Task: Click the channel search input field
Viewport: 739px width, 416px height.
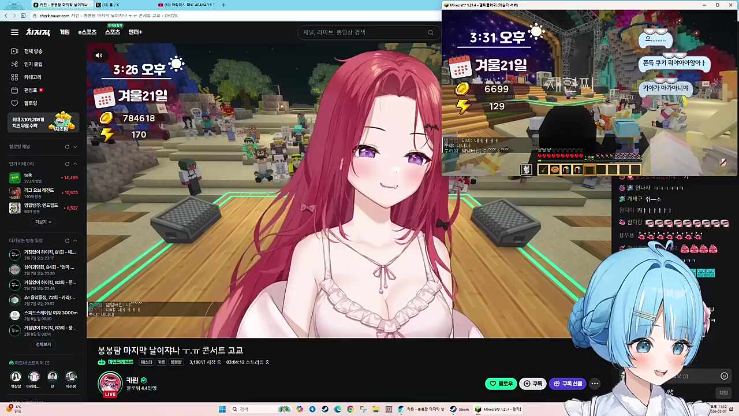Action: [x=364, y=32]
